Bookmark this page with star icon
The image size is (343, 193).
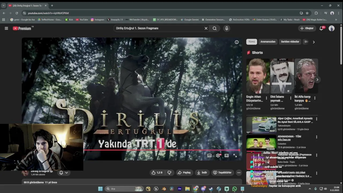click(x=307, y=13)
